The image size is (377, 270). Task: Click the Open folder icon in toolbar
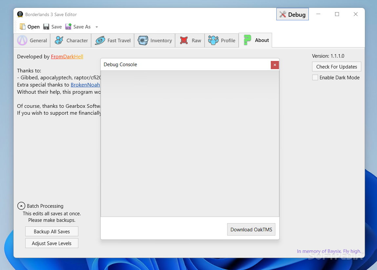tap(23, 27)
